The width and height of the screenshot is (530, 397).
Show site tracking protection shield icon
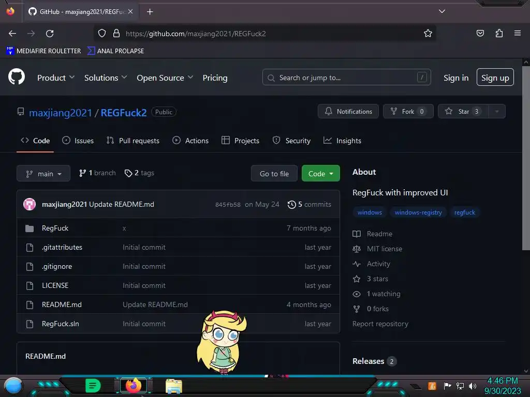(102, 34)
